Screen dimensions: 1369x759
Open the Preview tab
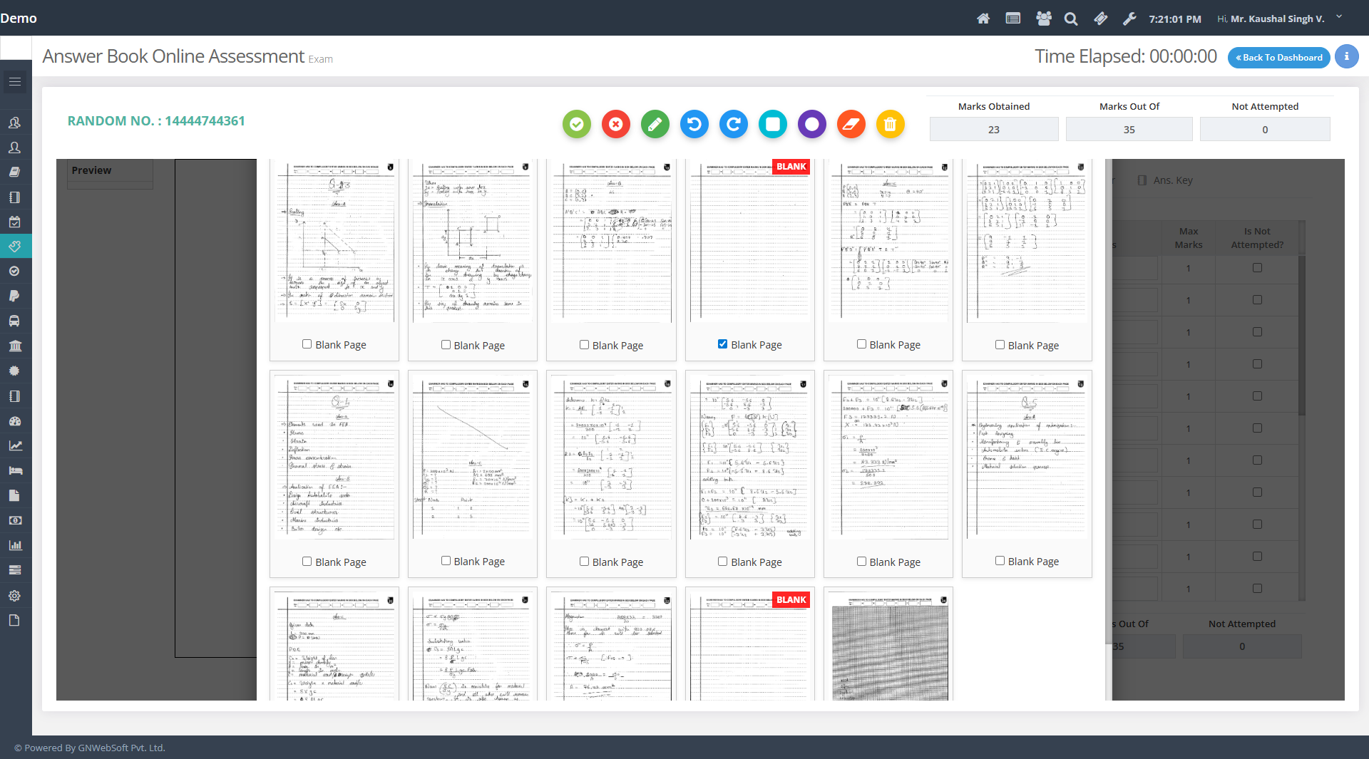(91, 170)
